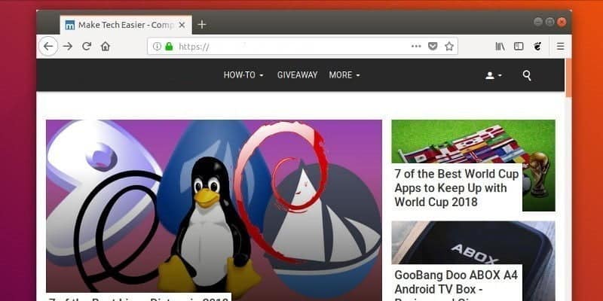Close the Make Tech Easier tab

pyautogui.click(x=182, y=25)
